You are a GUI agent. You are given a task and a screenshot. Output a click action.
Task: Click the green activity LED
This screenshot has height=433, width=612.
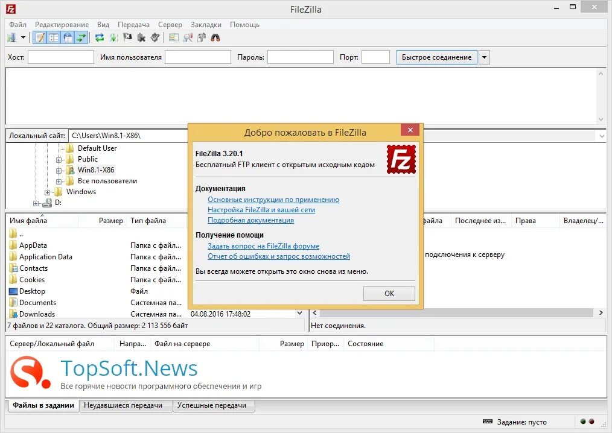[583, 422]
